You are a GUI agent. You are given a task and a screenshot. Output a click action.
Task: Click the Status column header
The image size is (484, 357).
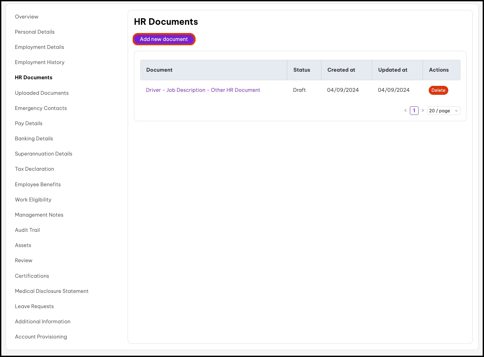[302, 70]
